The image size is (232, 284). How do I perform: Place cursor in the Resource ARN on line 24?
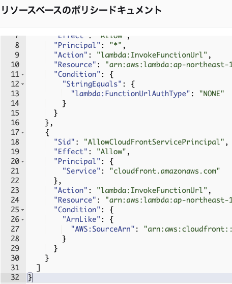tap(168, 200)
